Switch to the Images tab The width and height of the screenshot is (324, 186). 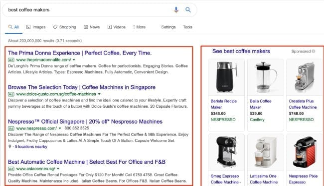pyautogui.click(x=36, y=27)
